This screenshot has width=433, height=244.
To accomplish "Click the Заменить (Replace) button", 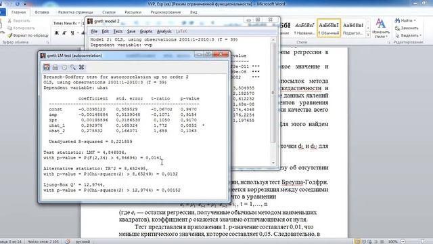I will [x=407, y=28].
